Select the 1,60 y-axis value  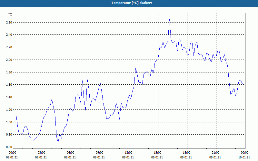click(x=9, y=85)
